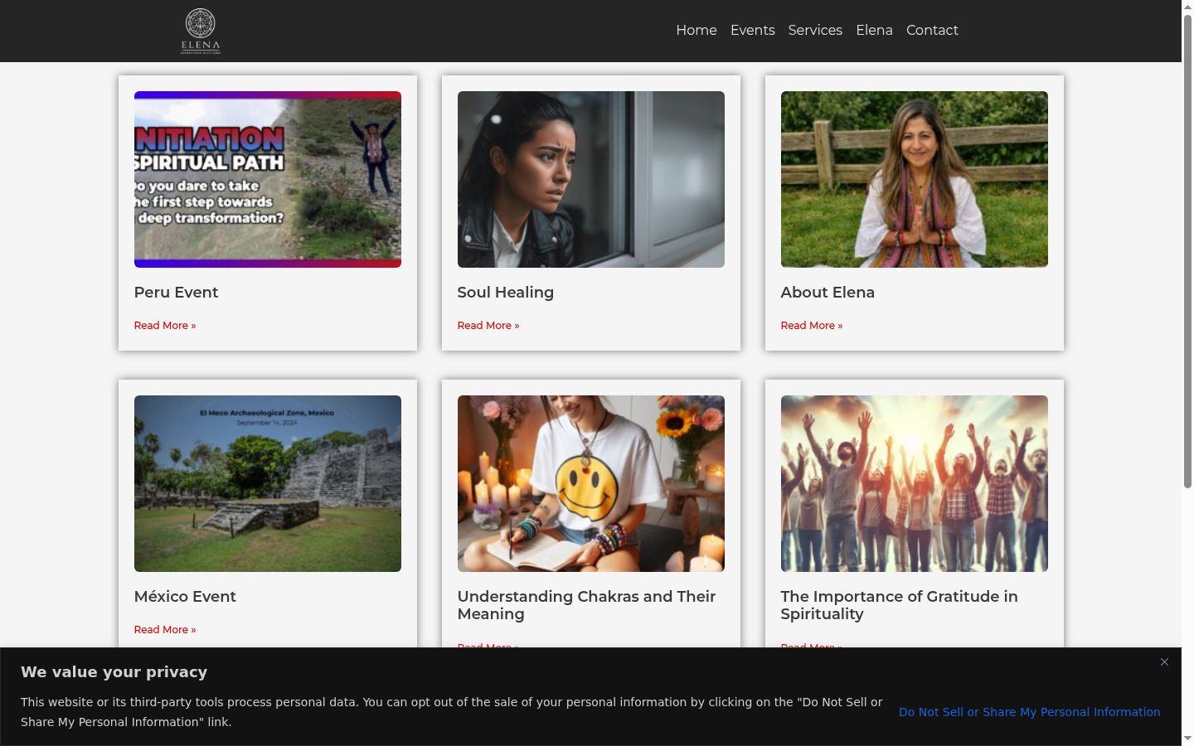Open the Services menu item
Screen dimensions: 1194x746
815,31
